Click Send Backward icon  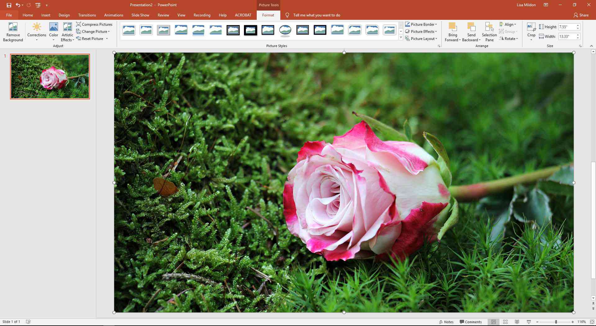(x=471, y=27)
